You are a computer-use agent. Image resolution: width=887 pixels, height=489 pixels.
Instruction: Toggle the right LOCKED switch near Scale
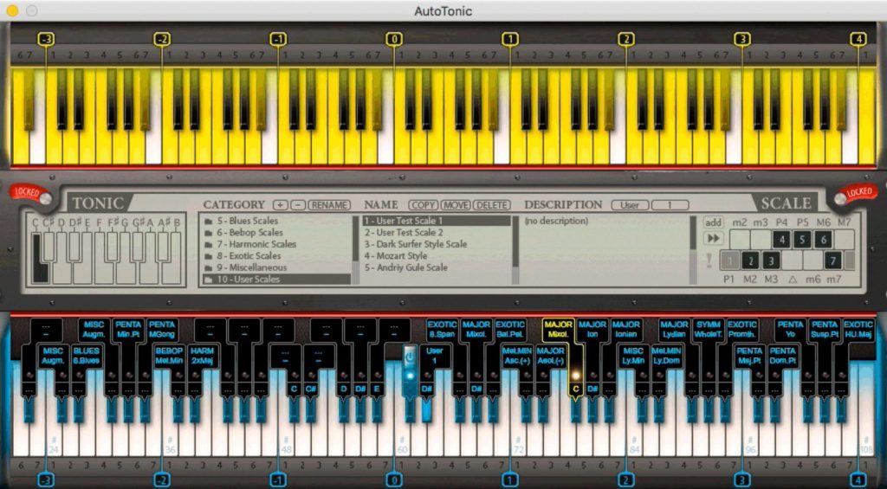[854, 195]
